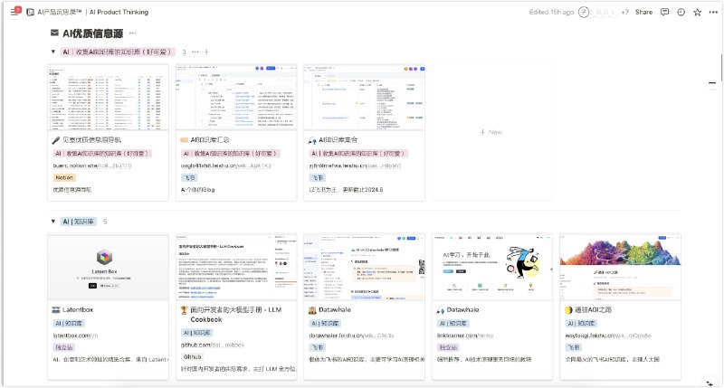Open the three-dots menu beside AI优质信息源
724x388 pixels.
pos(132,33)
